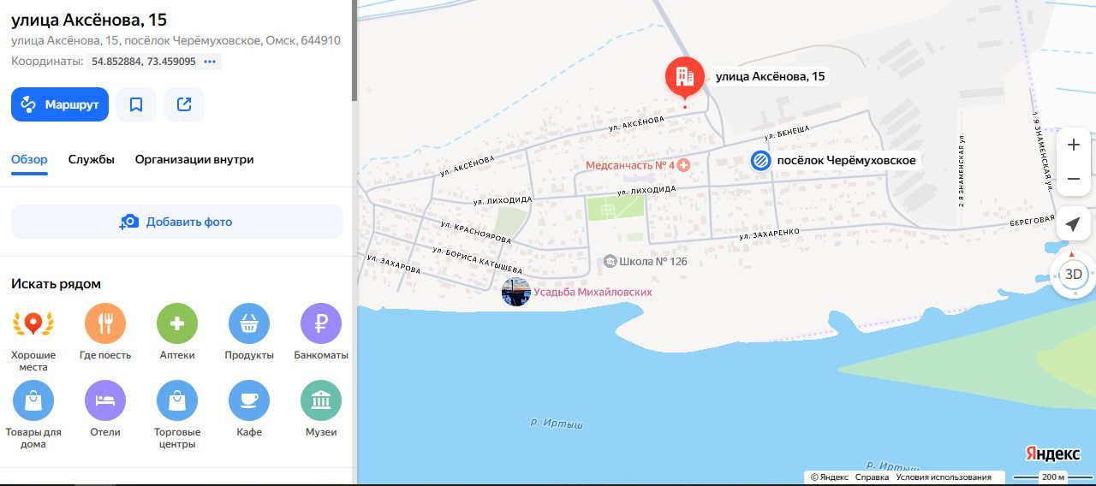
Task: Open the Условия использования link
Action: pyautogui.click(x=944, y=477)
